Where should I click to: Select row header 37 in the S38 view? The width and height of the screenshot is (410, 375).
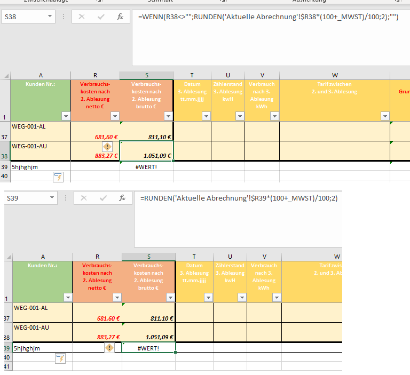[5, 131]
